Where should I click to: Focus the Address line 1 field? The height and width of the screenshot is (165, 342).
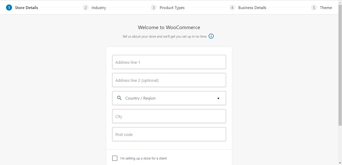tap(169, 62)
